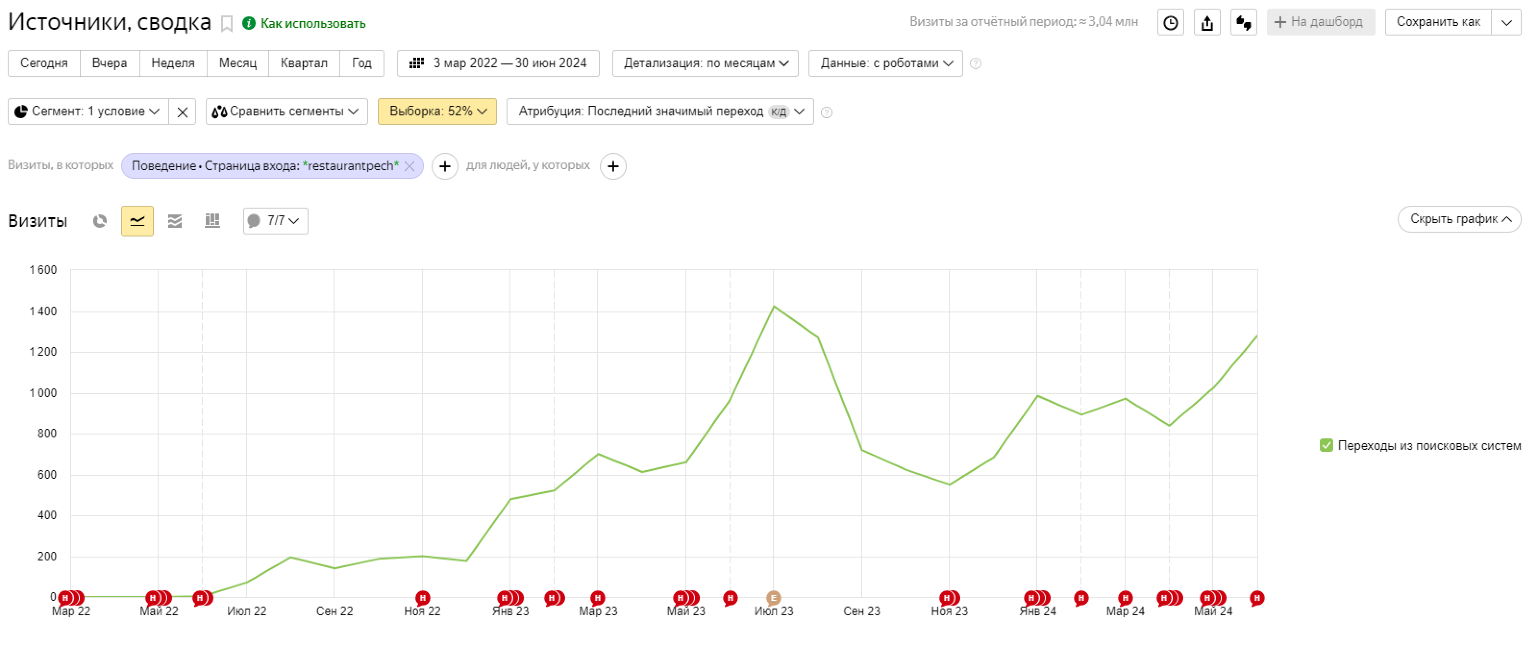
Task: Click the export share icon
Action: click(1207, 23)
